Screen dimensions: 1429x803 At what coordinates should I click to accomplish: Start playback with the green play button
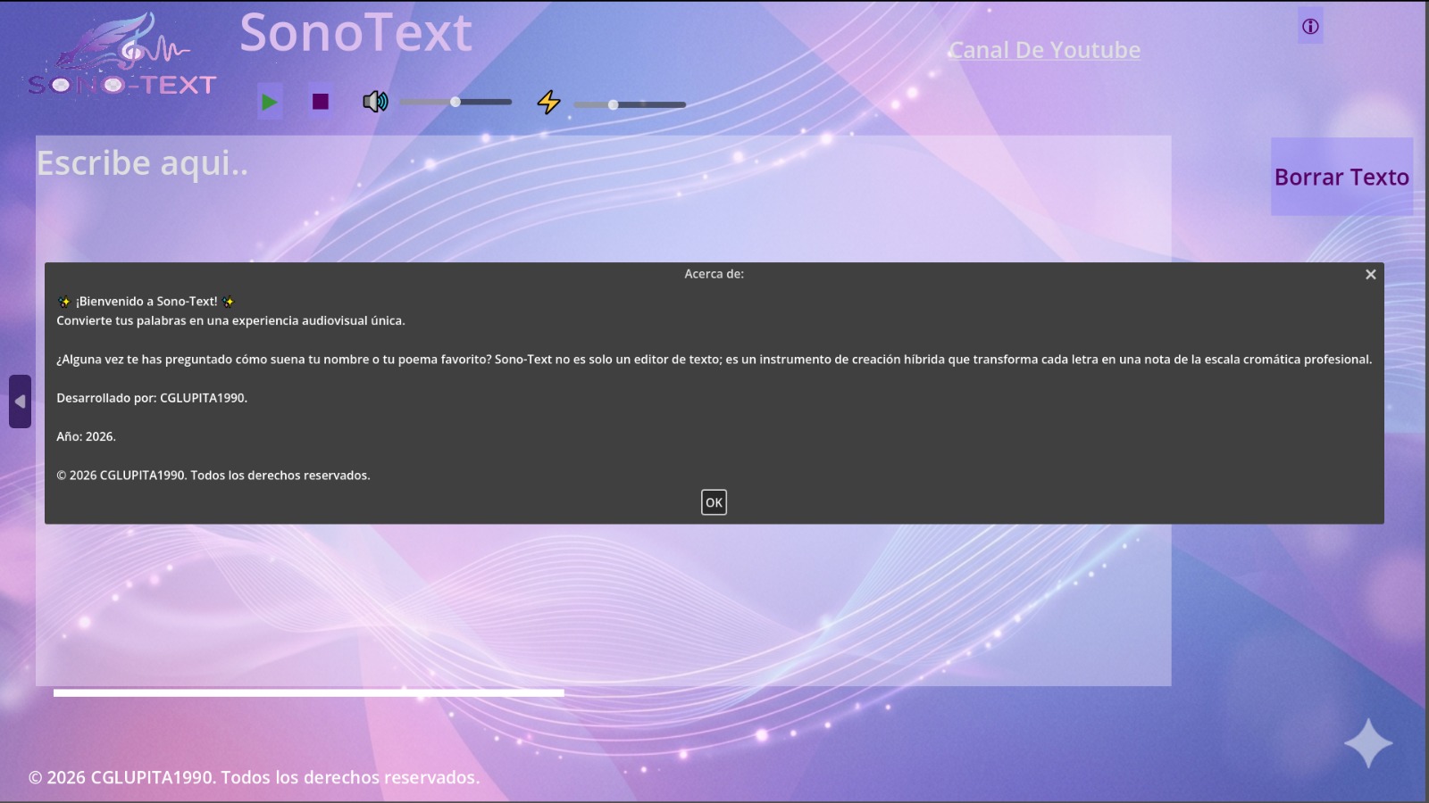270,102
